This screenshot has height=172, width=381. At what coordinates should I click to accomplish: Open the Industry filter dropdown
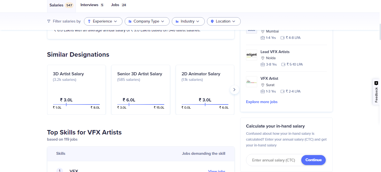[188, 21]
